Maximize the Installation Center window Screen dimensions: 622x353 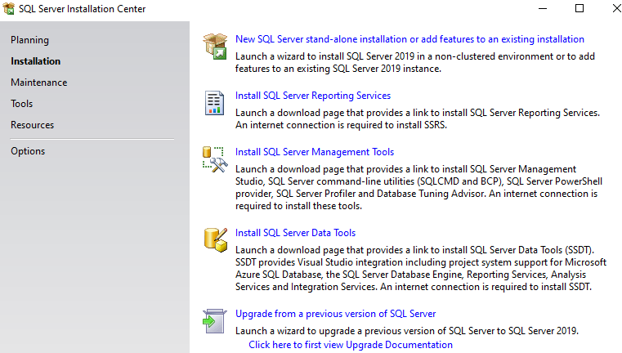[579, 8]
